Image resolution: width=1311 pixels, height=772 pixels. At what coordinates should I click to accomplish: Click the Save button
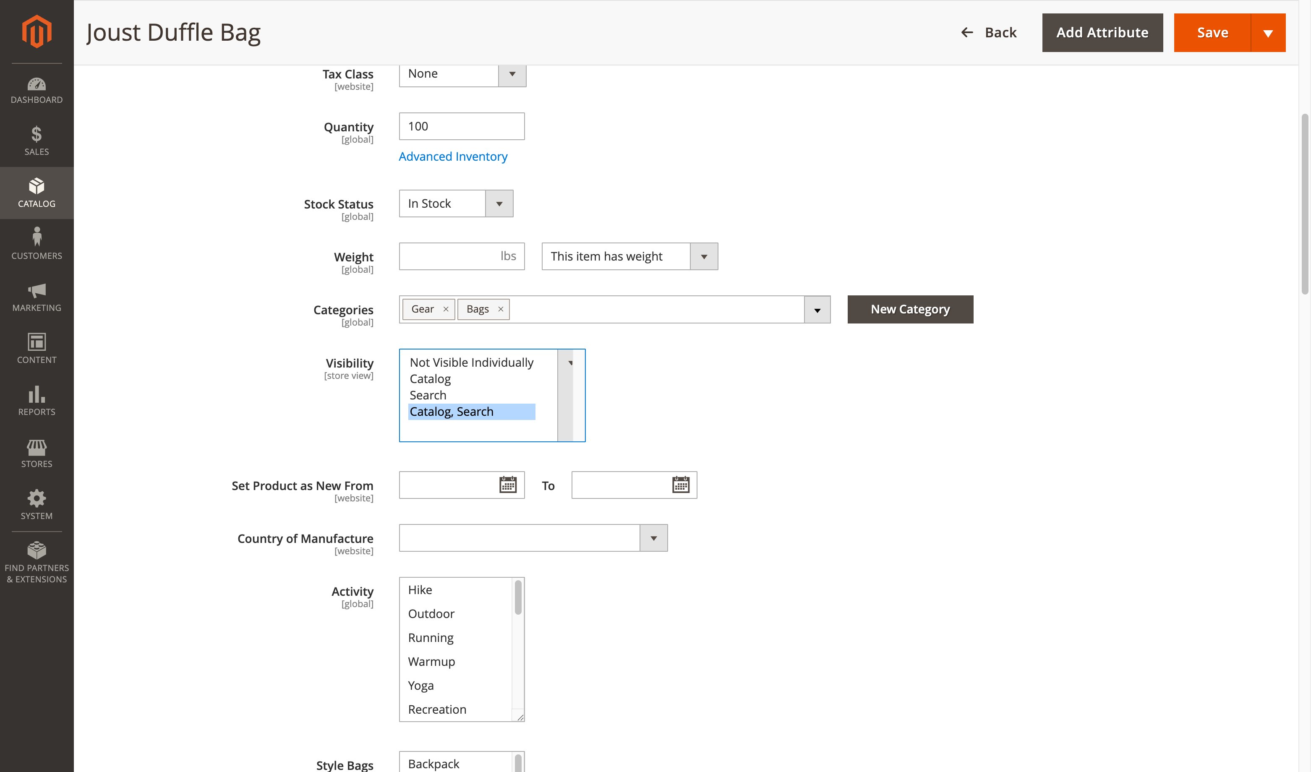coord(1212,32)
